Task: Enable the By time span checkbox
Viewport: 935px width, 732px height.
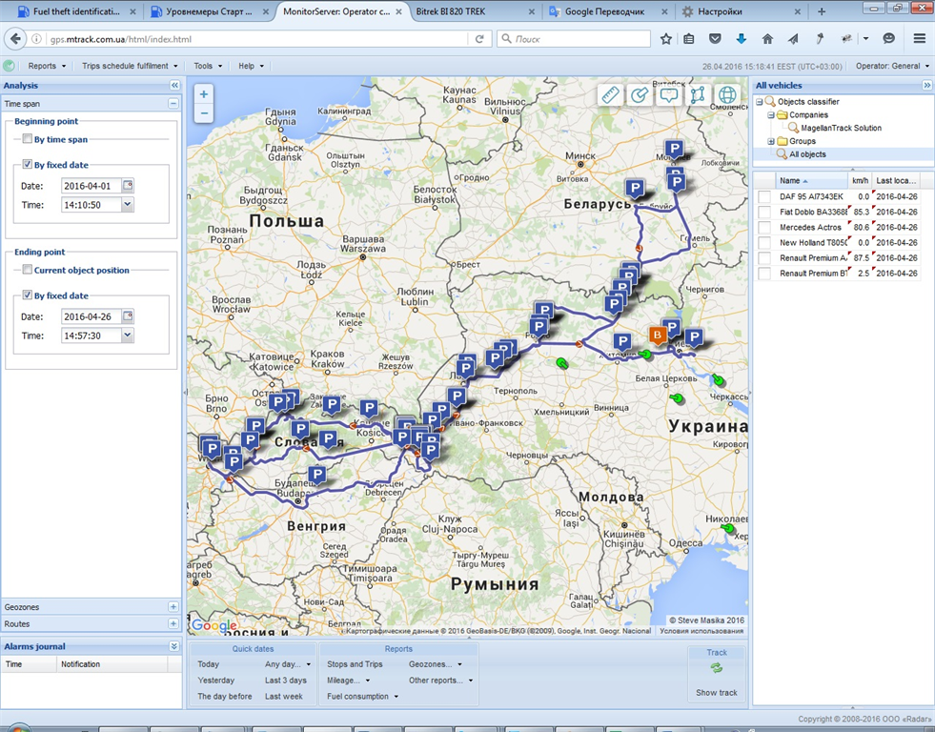Action: [28, 139]
